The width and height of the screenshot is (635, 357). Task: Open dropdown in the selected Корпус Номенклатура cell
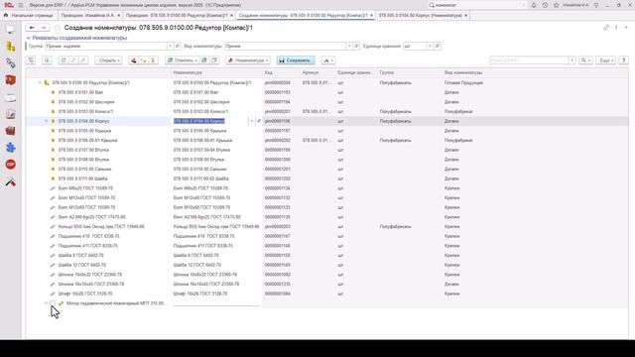click(x=251, y=121)
